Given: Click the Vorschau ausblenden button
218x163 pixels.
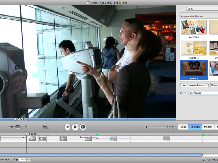Looking at the screenshot, I should [194, 85].
